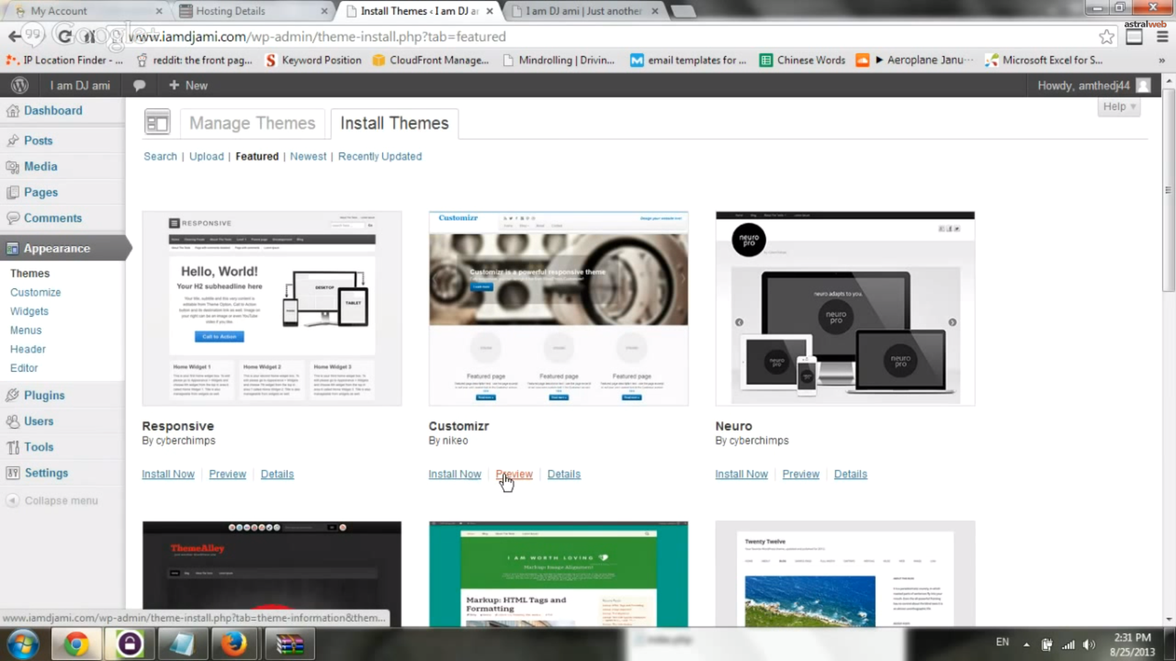Open Firefox from the taskbar
The image size is (1176, 661).
pos(234,644)
